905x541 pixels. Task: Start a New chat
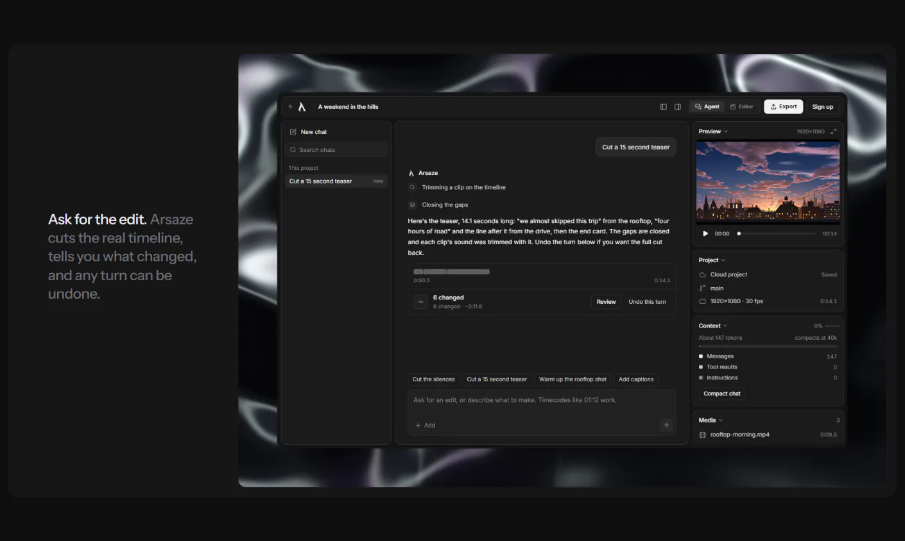pyautogui.click(x=309, y=132)
